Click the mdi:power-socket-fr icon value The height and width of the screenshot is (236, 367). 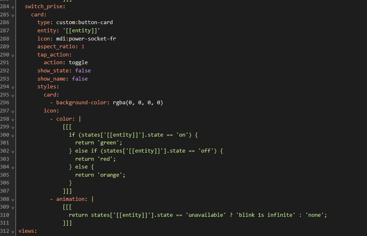click(x=87, y=38)
